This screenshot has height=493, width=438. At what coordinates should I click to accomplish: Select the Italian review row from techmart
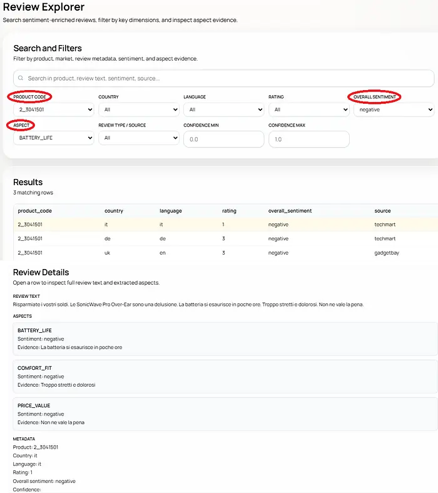pyautogui.click(x=225, y=224)
